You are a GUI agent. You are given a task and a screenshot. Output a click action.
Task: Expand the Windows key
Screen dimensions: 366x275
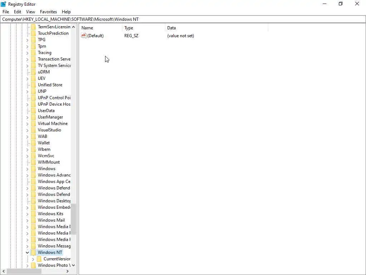tap(27, 169)
